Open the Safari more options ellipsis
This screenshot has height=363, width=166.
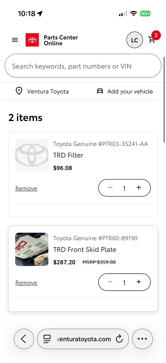(142, 339)
